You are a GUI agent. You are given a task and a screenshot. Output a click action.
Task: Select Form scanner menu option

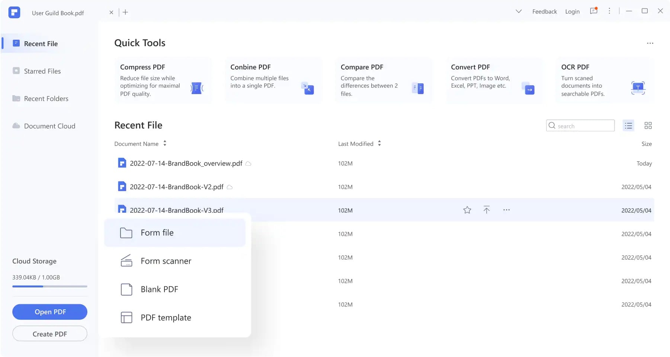(166, 261)
